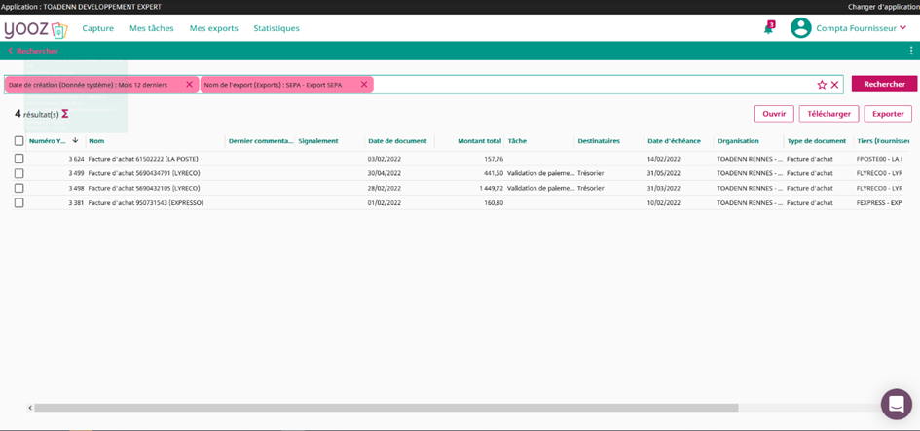Open the Mes tâches menu

tap(151, 28)
